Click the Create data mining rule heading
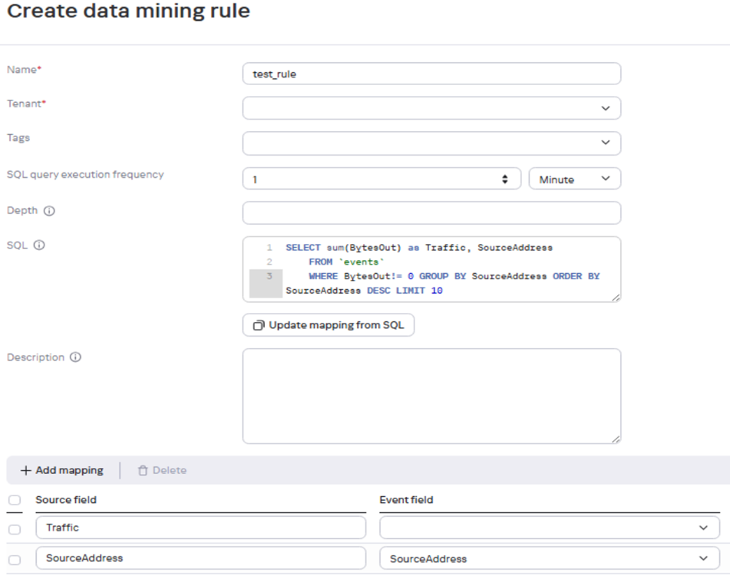The width and height of the screenshot is (730, 579). 128,11
